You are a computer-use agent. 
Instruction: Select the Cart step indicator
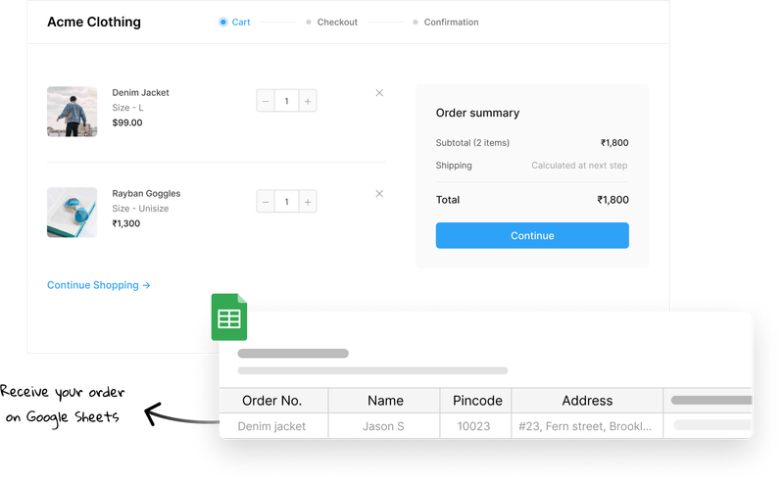click(x=235, y=22)
